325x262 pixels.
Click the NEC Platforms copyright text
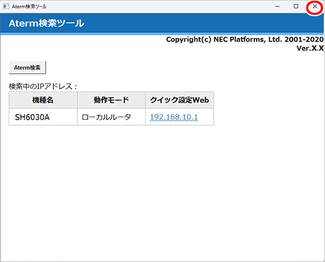click(245, 40)
